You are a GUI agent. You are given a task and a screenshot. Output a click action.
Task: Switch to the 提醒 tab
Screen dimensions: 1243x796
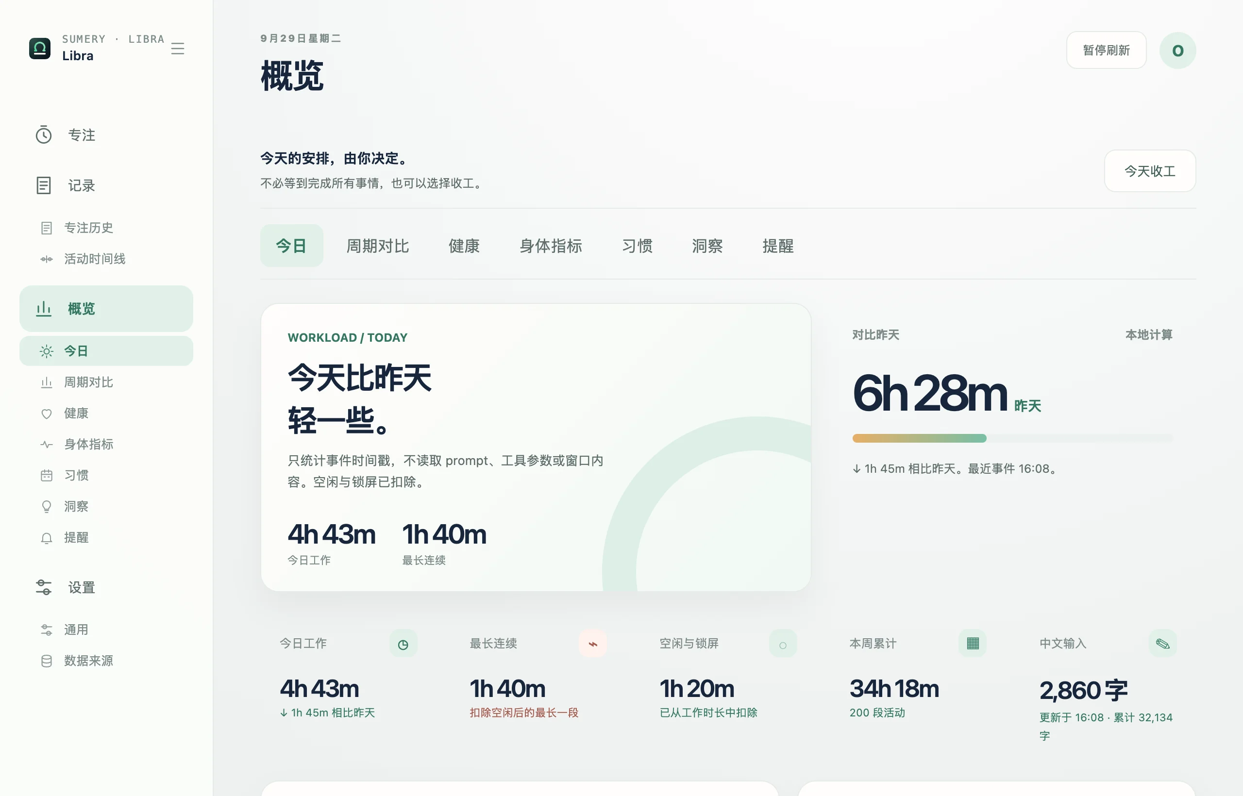pos(778,246)
